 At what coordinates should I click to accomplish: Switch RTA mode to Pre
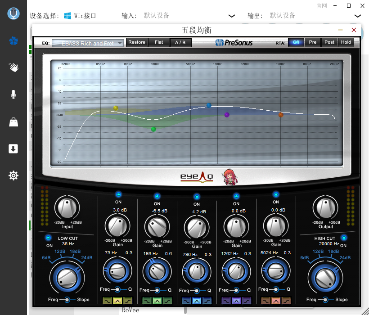[312, 42]
